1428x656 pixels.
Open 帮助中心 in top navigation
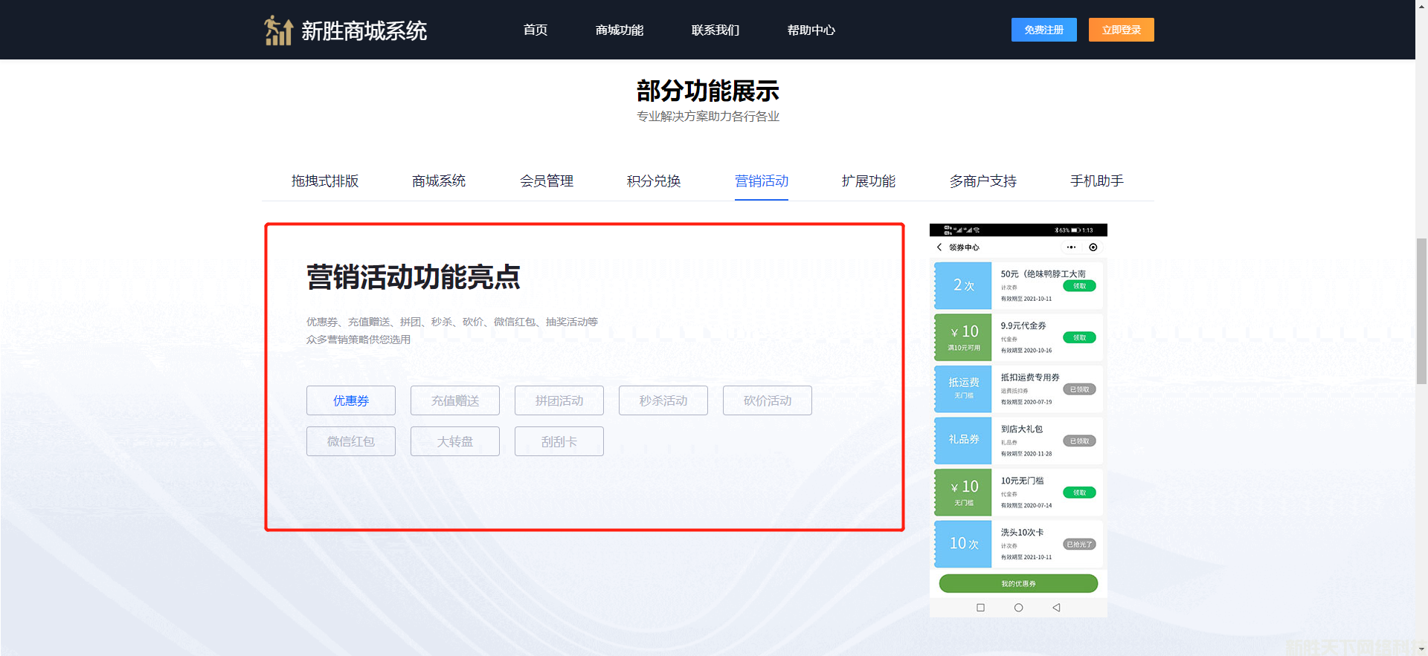point(811,30)
